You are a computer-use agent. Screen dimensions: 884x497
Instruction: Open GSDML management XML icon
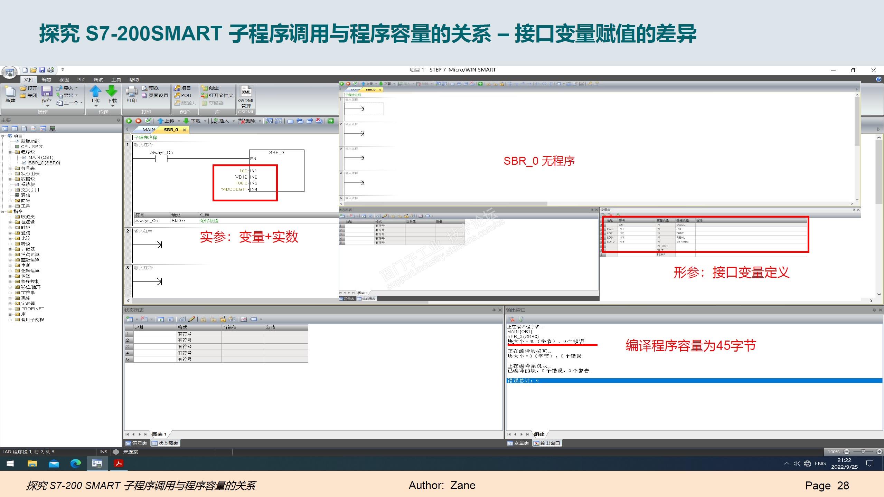click(246, 92)
